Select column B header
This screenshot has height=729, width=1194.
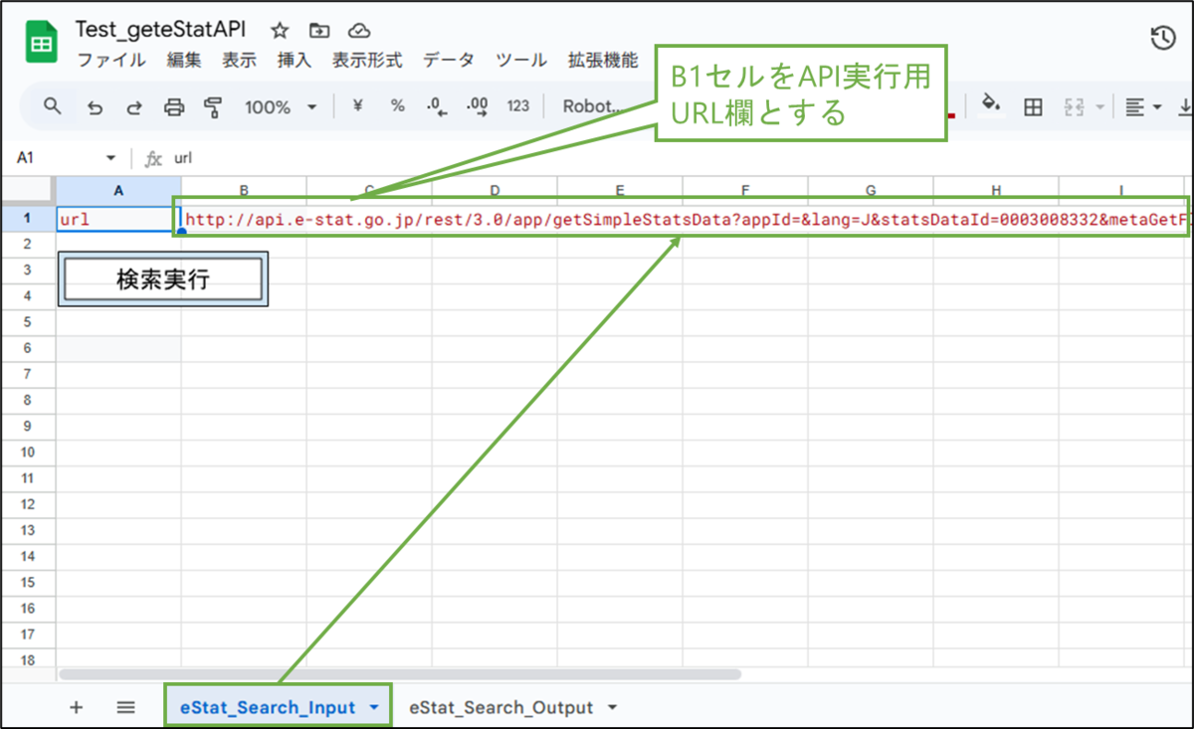[x=244, y=190]
